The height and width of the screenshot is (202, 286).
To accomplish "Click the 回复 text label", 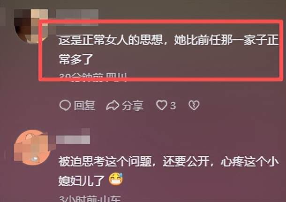I will point(84,105).
